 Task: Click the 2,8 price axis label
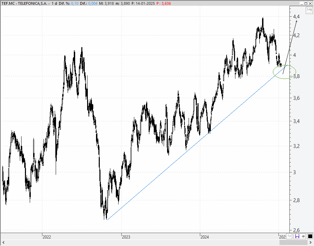tap(296, 200)
